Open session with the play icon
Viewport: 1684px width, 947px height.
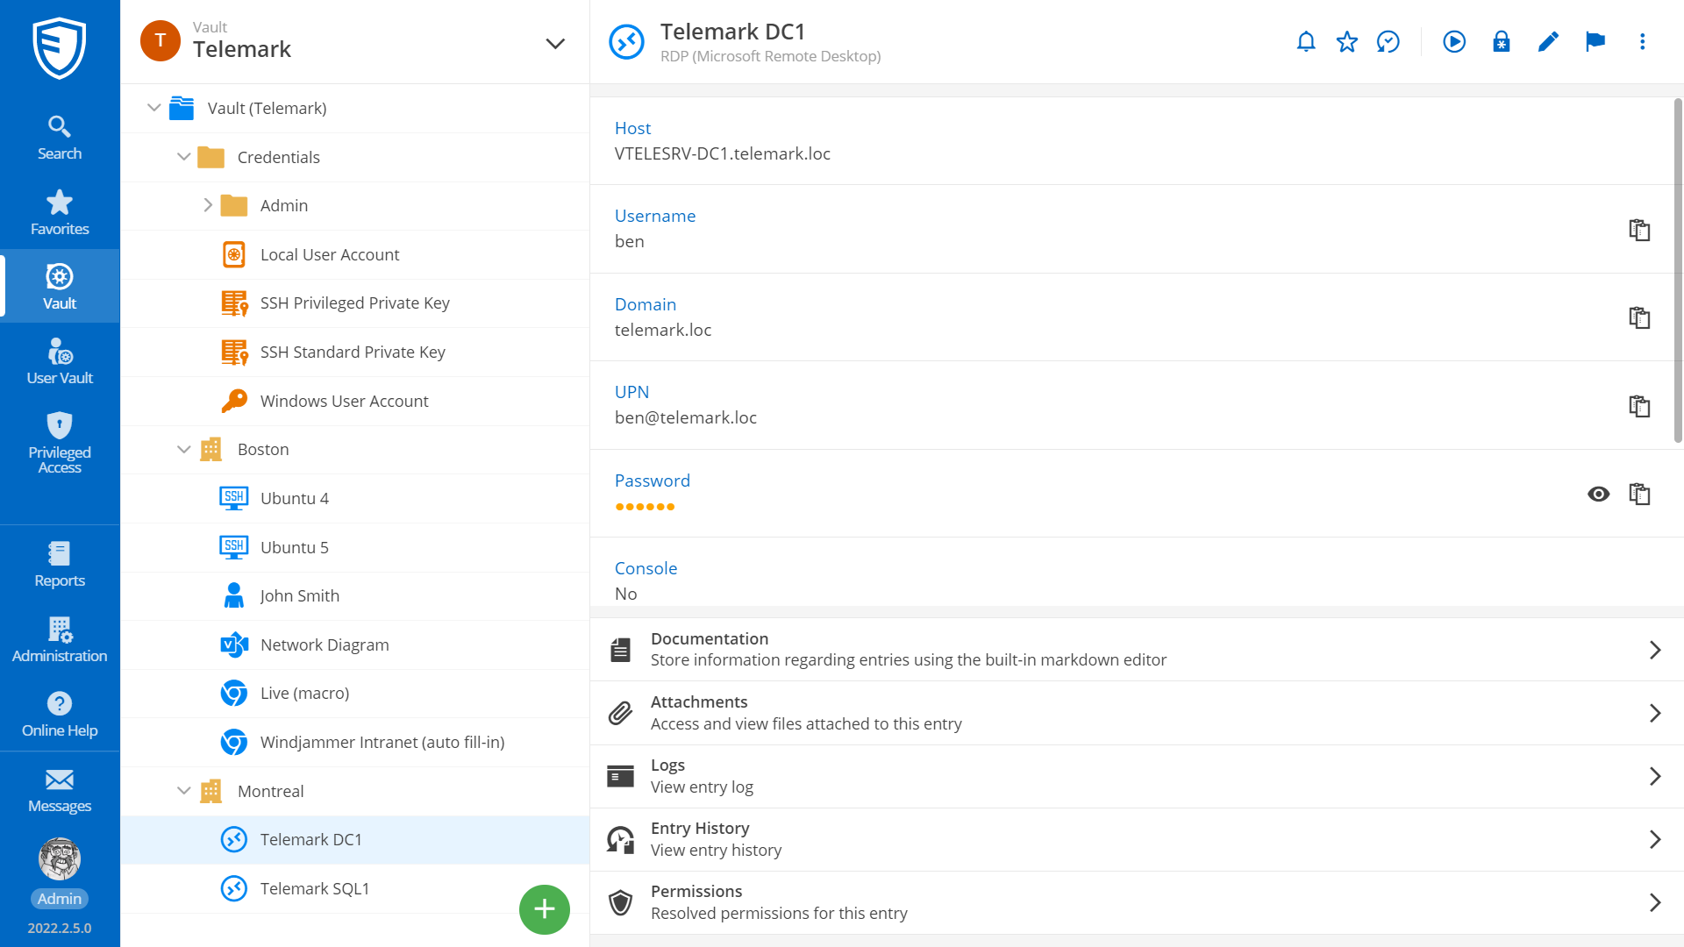tap(1454, 41)
